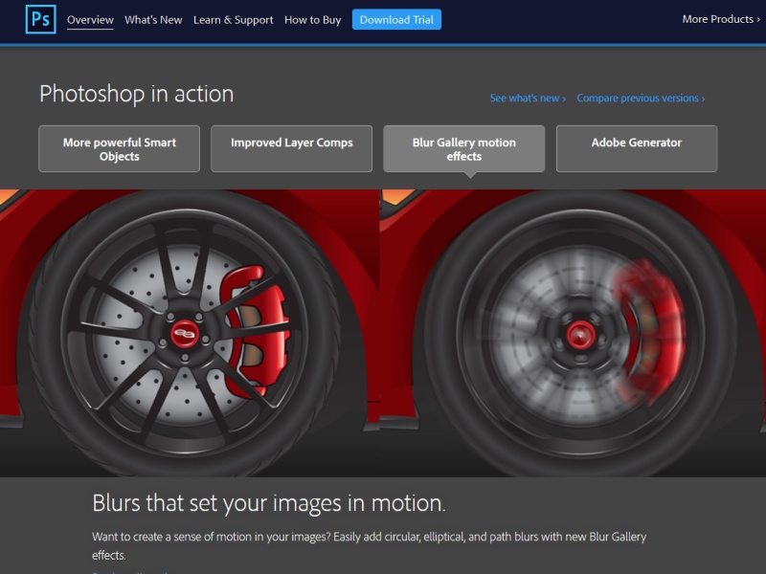Click the Photoshop Ps logo icon

click(x=40, y=19)
